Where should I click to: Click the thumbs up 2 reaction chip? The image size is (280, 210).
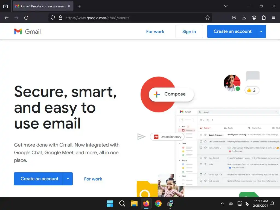pyautogui.click(x=252, y=90)
